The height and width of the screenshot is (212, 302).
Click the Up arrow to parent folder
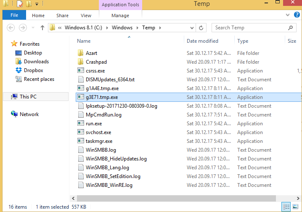[x=42, y=28]
